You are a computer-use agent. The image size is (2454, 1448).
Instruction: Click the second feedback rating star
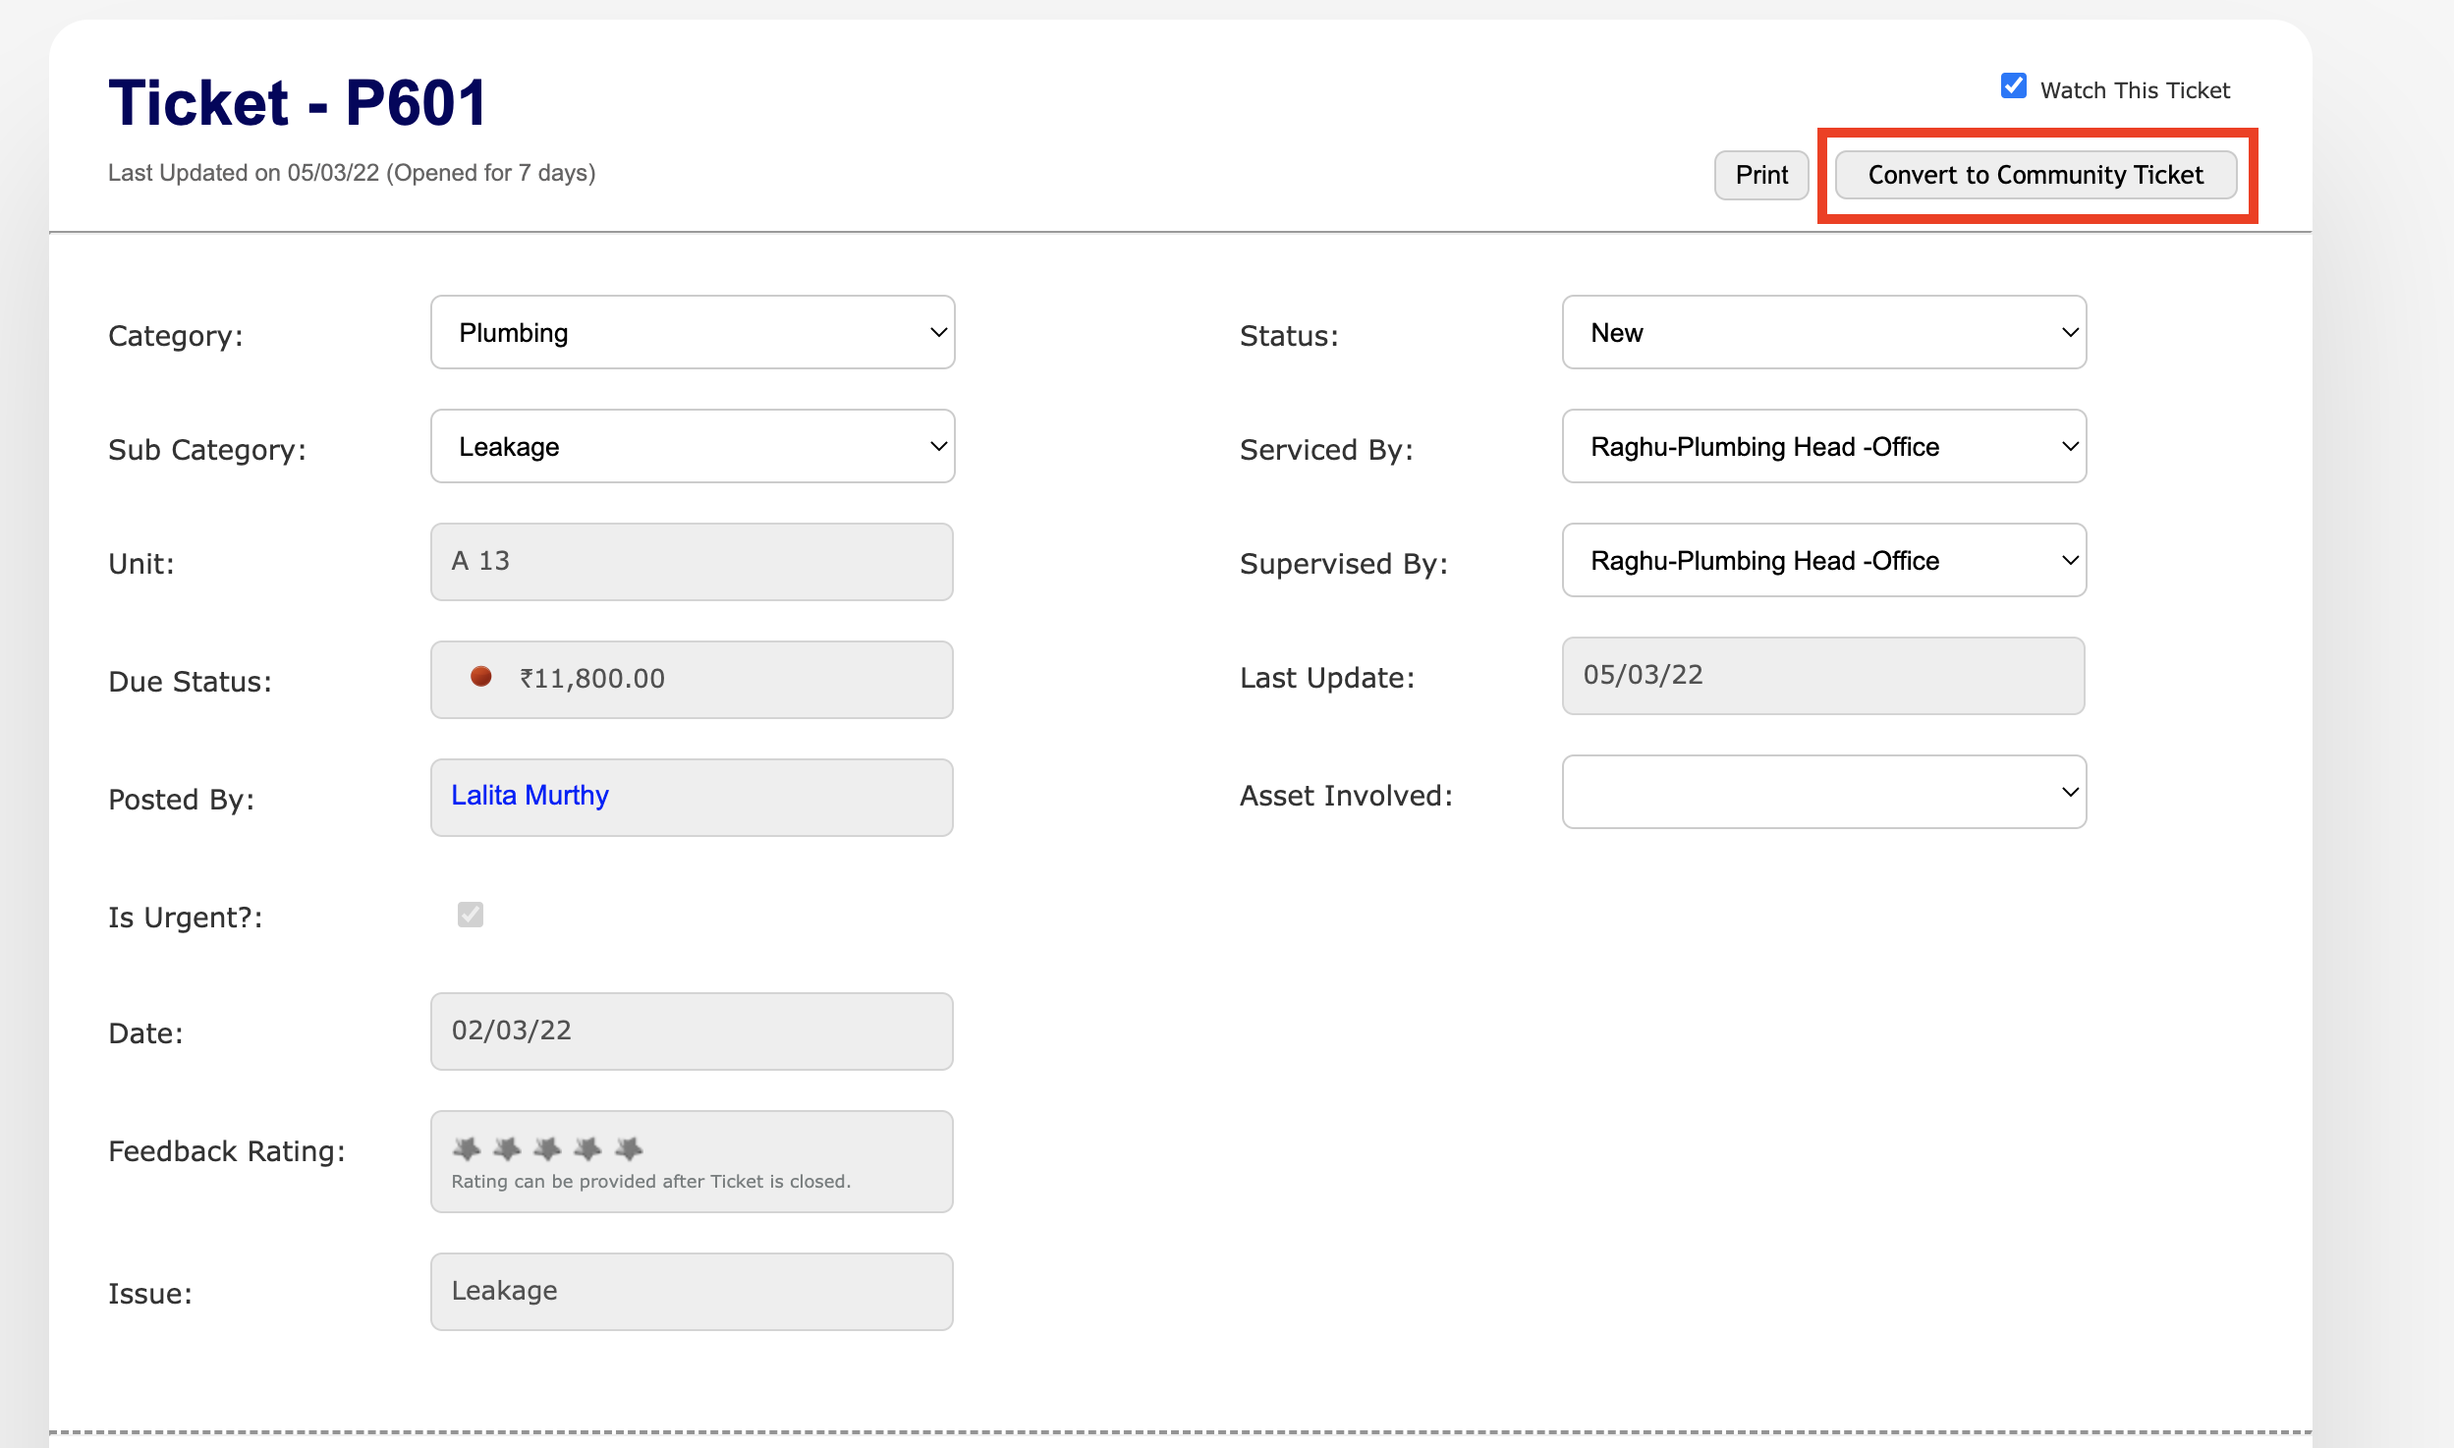tap(507, 1147)
